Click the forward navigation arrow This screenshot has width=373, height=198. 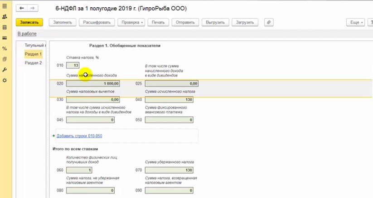(x=32, y=9)
